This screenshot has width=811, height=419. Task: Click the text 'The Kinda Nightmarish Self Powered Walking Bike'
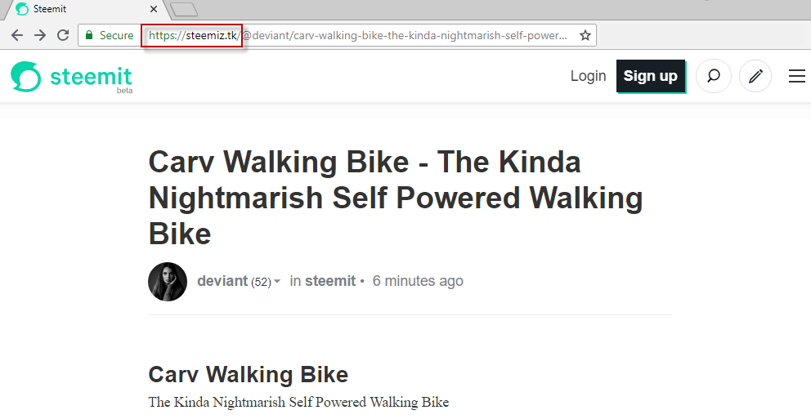click(x=298, y=402)
